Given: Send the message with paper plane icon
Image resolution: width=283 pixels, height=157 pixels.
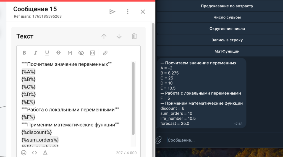Looking at the screenshot, I should coord(112,12).
